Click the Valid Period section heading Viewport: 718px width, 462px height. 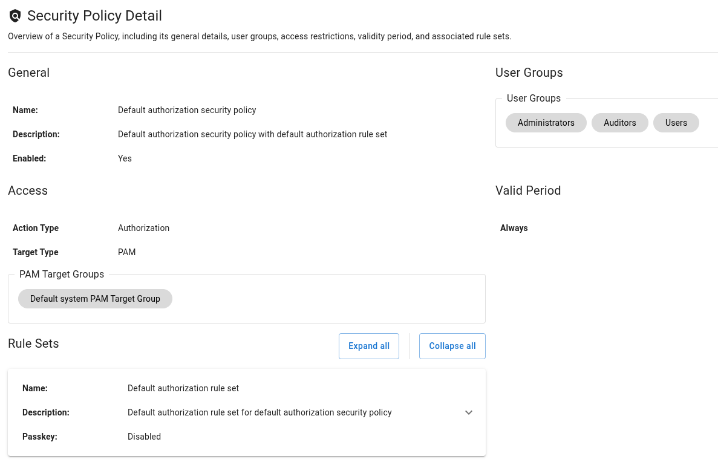point(528,190)
